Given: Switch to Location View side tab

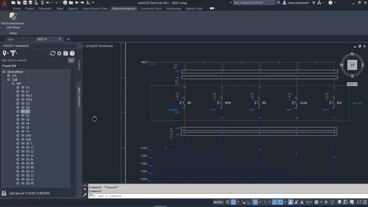Looking at the screenshot, I should pos(79,97).
